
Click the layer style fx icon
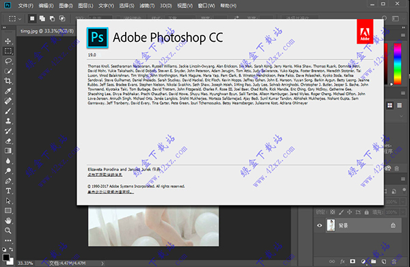342,262
